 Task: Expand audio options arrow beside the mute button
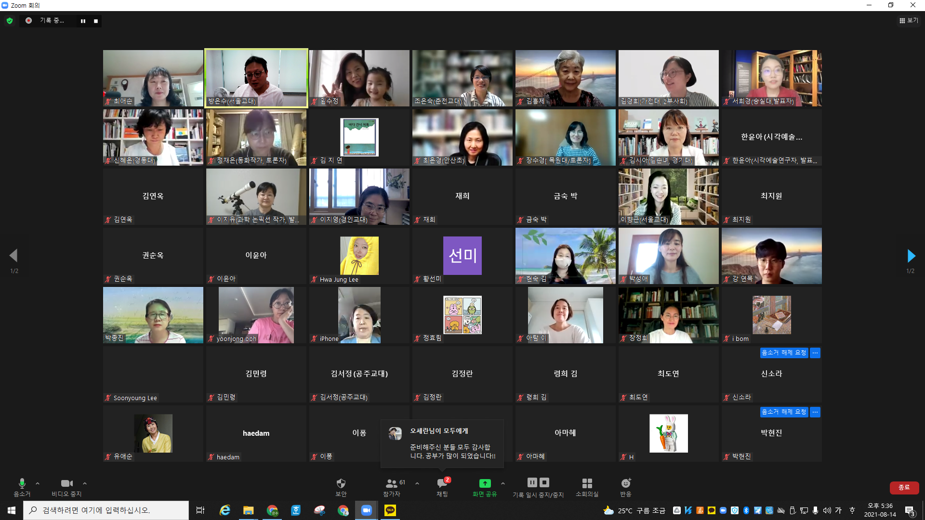coord(38,483)
